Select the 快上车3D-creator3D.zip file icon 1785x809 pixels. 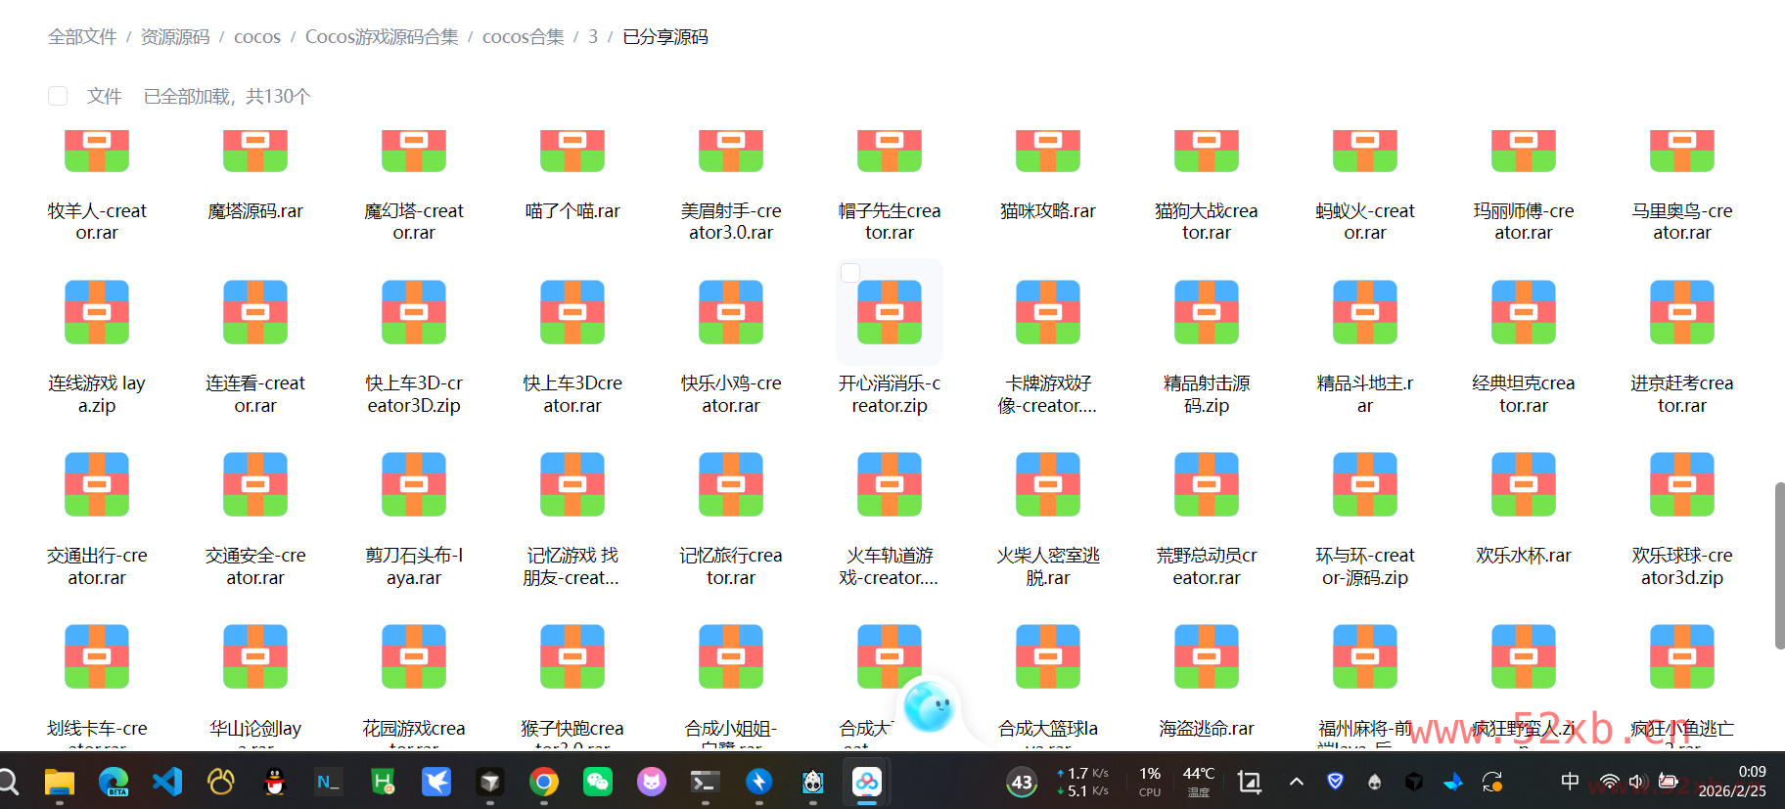(414, 312)
